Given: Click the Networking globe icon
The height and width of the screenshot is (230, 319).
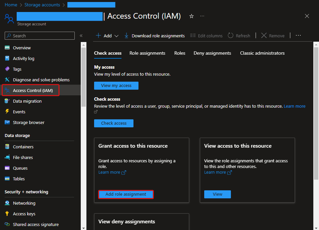Looking at the screenshot, I should (7, 203).
